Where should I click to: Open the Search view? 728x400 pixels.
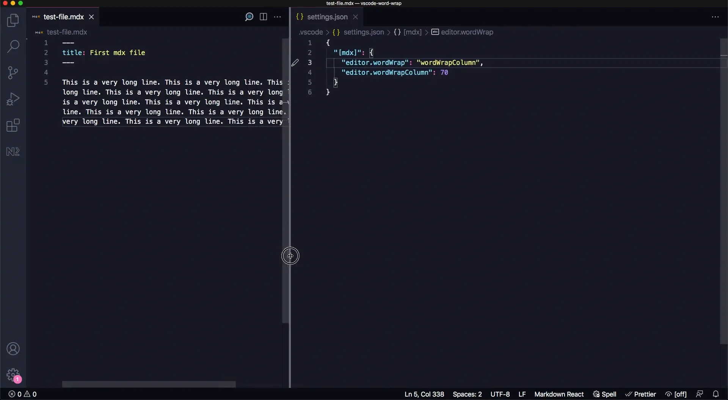[13, 46]
